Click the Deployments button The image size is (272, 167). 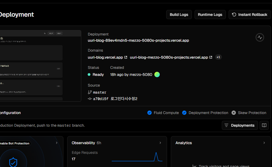click(240, 125)
